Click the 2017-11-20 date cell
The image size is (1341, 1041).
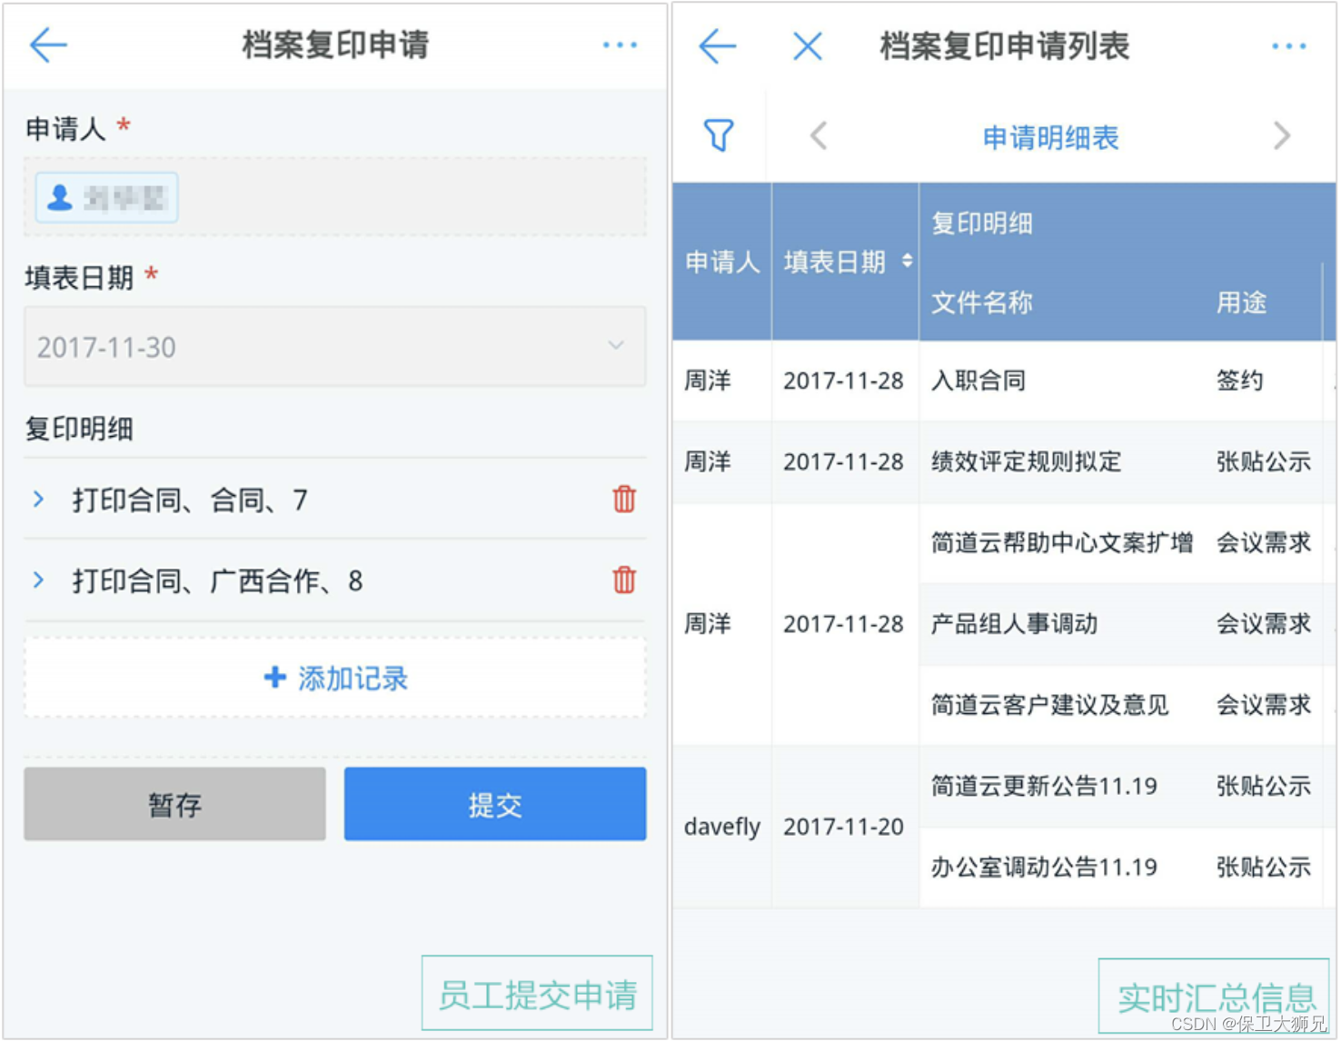[843, 827]
